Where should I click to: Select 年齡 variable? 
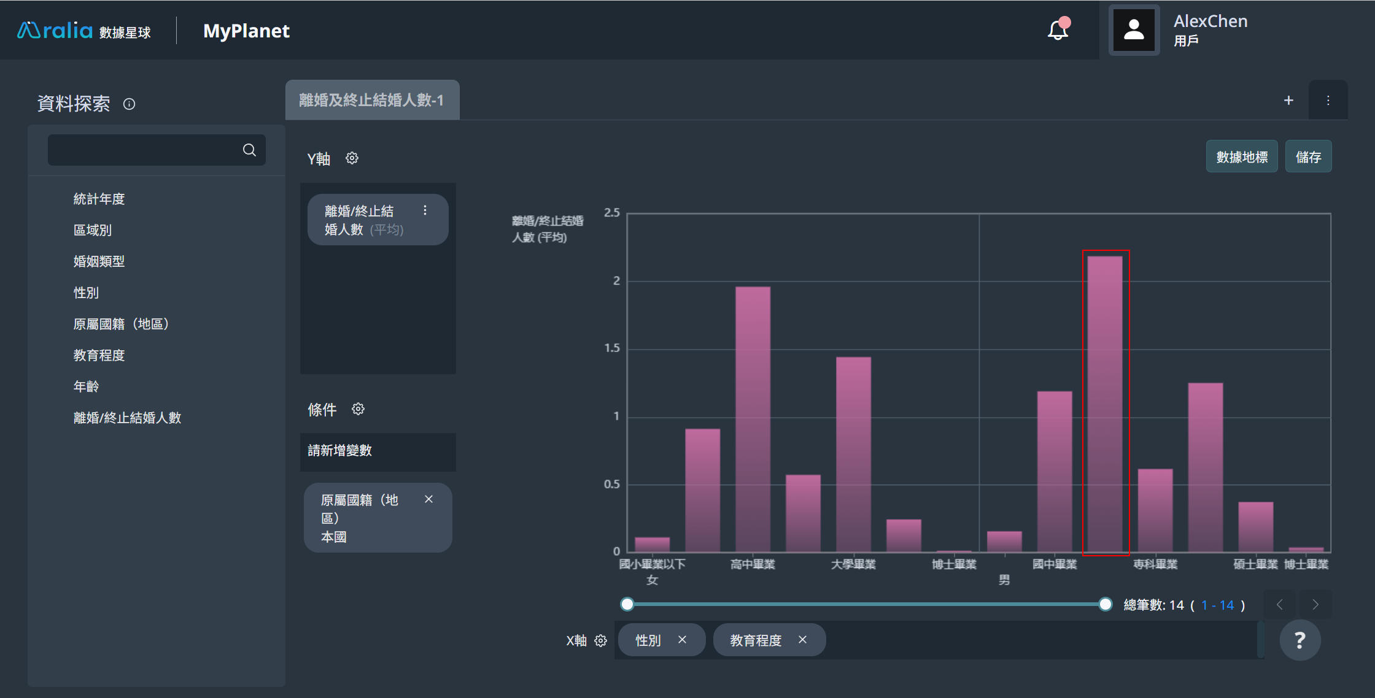click(x=86, y=386)
